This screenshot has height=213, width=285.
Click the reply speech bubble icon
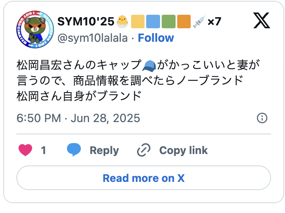(x=74, y=150)
